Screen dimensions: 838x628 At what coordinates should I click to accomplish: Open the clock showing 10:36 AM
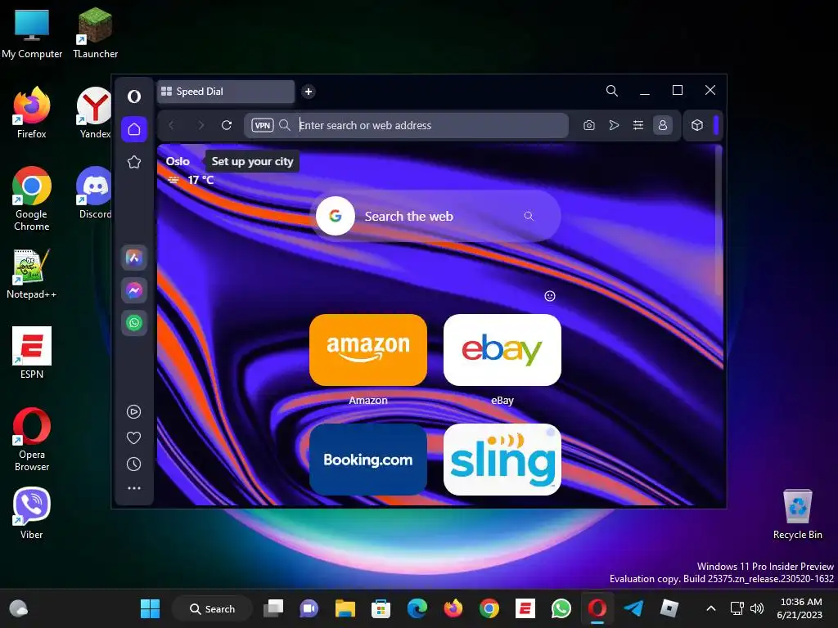tap(800, 608)
